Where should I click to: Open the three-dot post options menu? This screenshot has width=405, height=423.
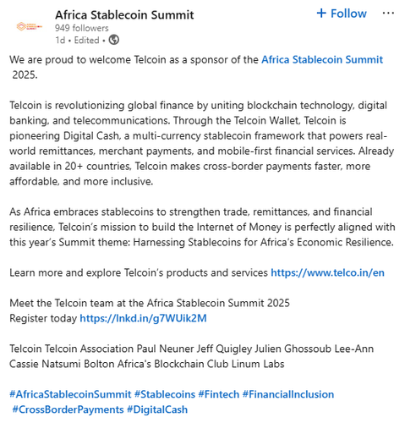(388, 13)
